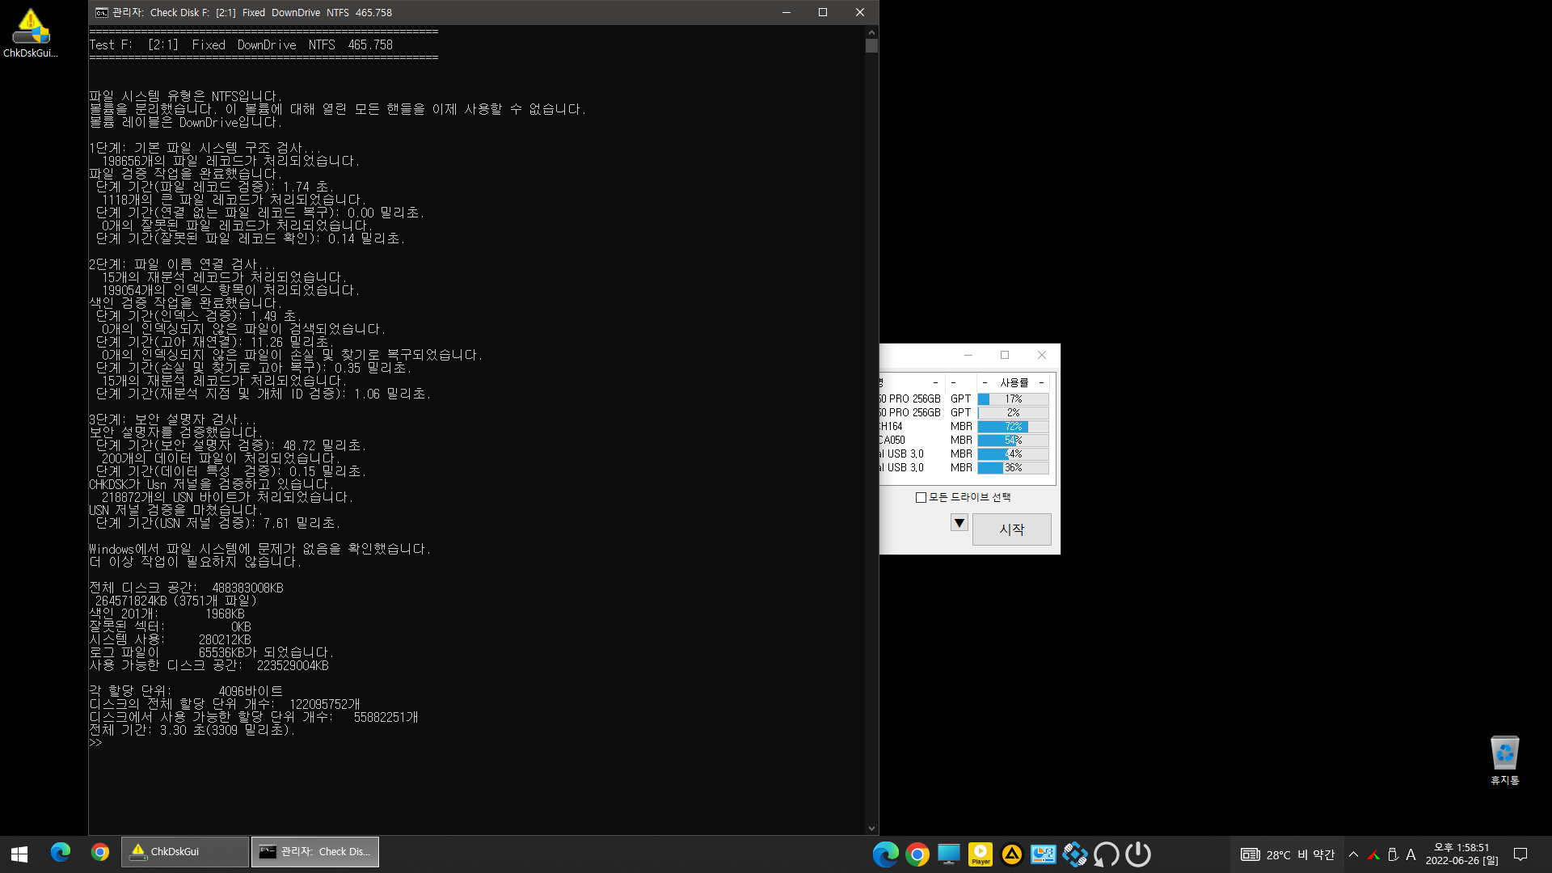Click the console scrollbar up arrow
This screenshot has height=873, width=1552.
pos(871,32)
